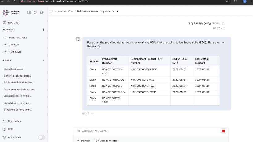Image resolution: width=253 pixels, height=142 pixels.
Task: Open the TEM DEMO project
Action: (x=15, y=52)
